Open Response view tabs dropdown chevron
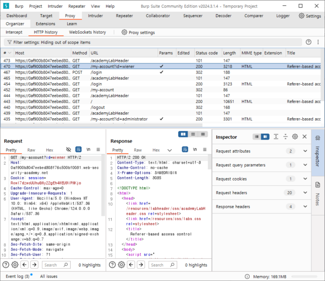The height and width of the screenshot is (281, 325). tap(169, 150)
